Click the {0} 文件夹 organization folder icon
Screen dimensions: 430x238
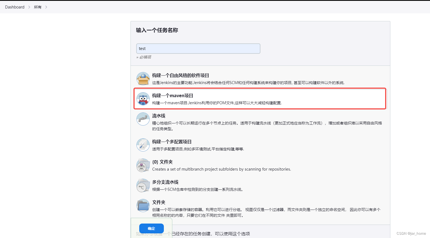[143, 165]
